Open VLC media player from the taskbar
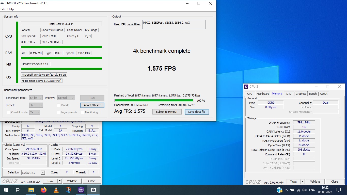 pos(56,190)
